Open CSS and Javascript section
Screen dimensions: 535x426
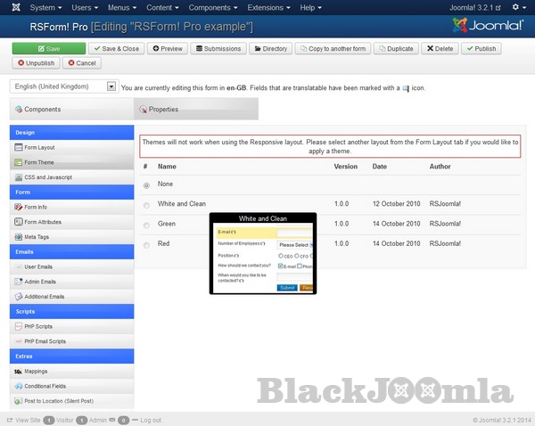[47, 177]
